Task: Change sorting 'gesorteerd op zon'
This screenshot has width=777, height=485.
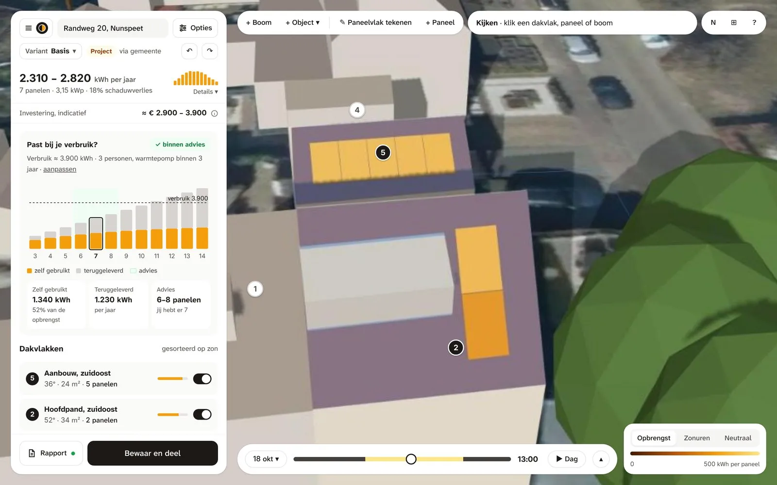Action: coord(190,349)
